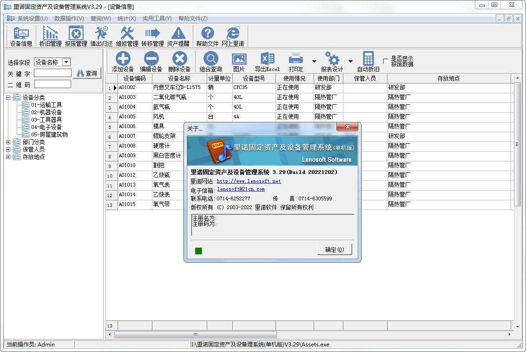This screenshot has height=352, width=526.
Task: Click 删除设备 delete device icon
Action: 179,62
